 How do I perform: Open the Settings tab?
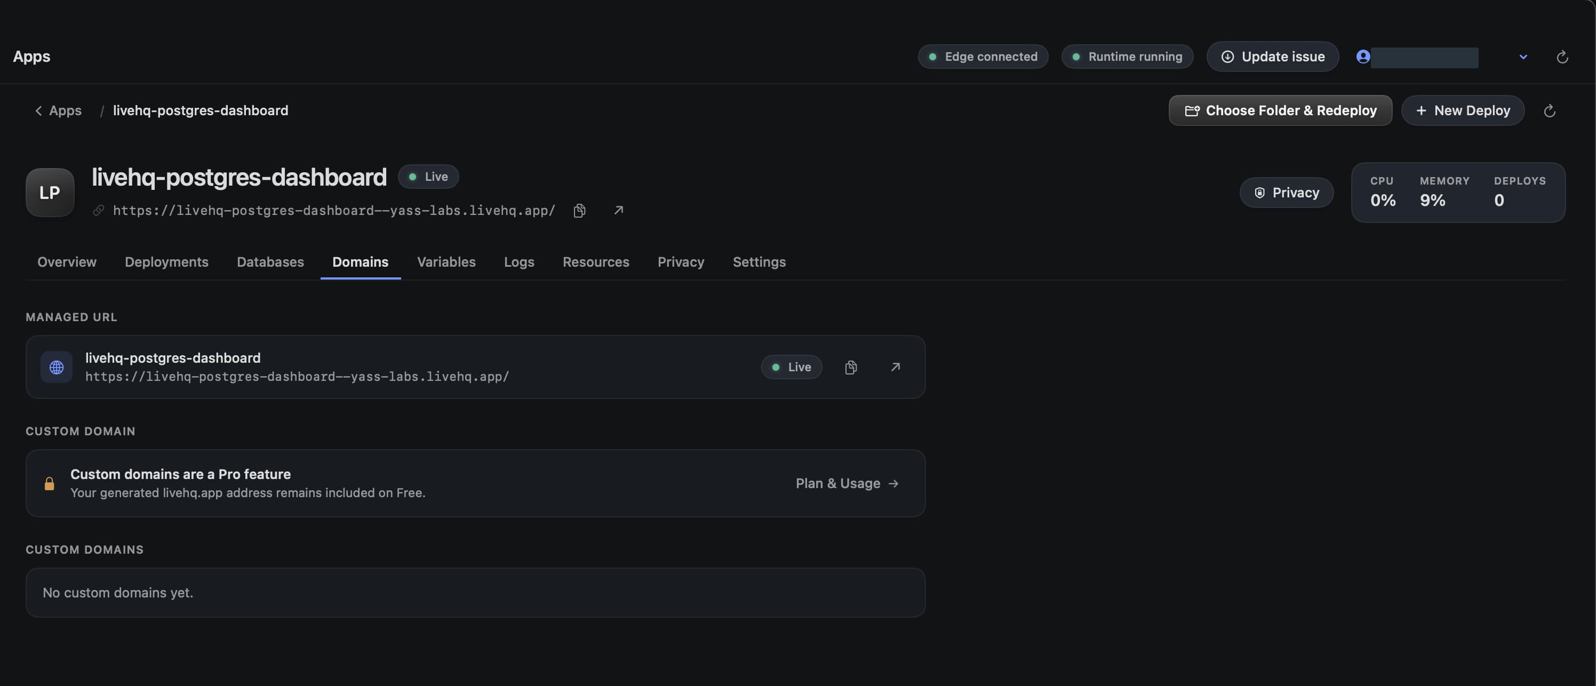coord(759,262)
